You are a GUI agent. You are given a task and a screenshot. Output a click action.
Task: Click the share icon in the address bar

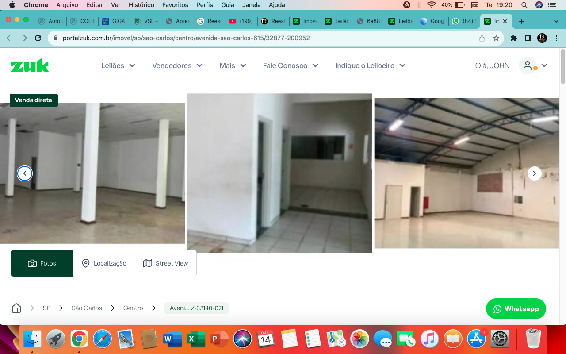[482, 38]
